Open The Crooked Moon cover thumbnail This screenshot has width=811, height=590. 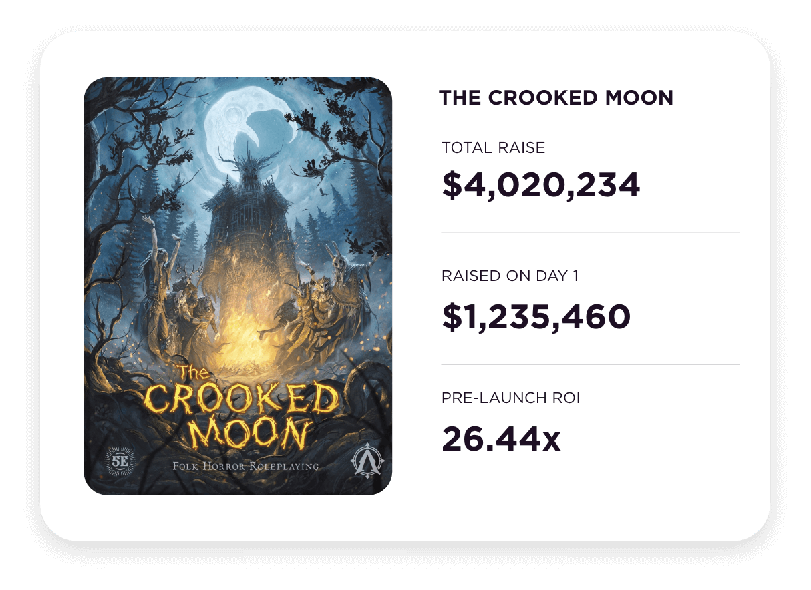[238, 286]
